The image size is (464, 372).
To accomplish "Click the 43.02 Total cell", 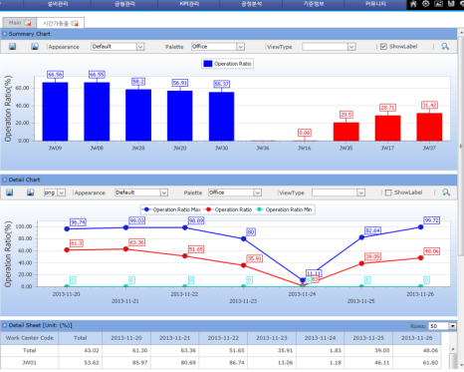I will [81, 351].
